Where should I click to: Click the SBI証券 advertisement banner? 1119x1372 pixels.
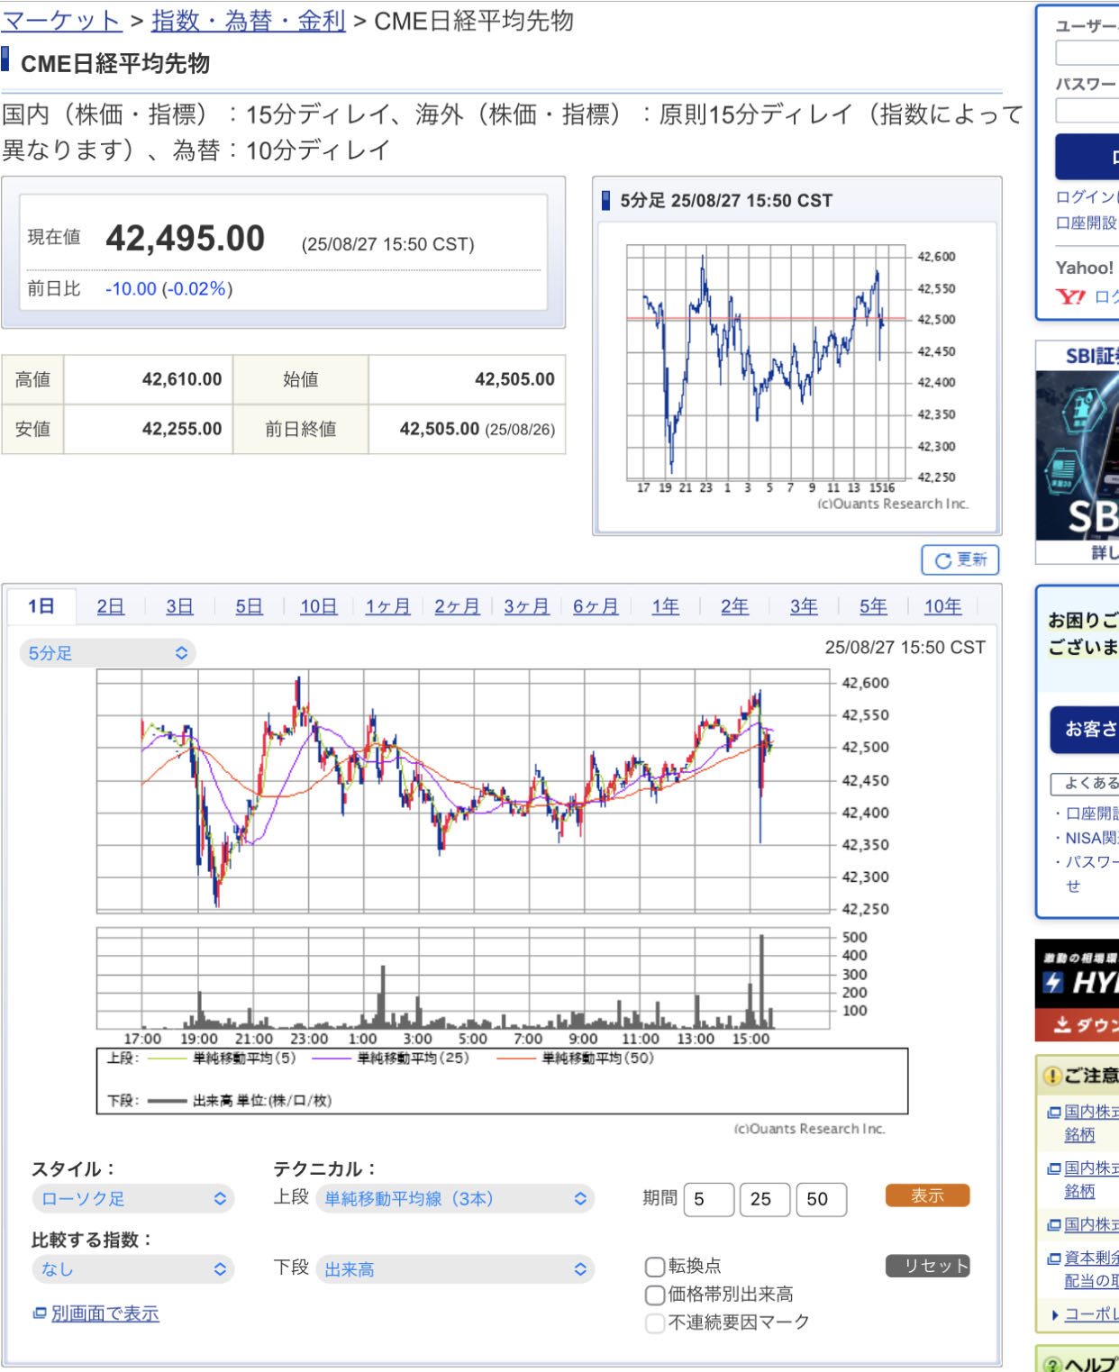point(1078,452)
